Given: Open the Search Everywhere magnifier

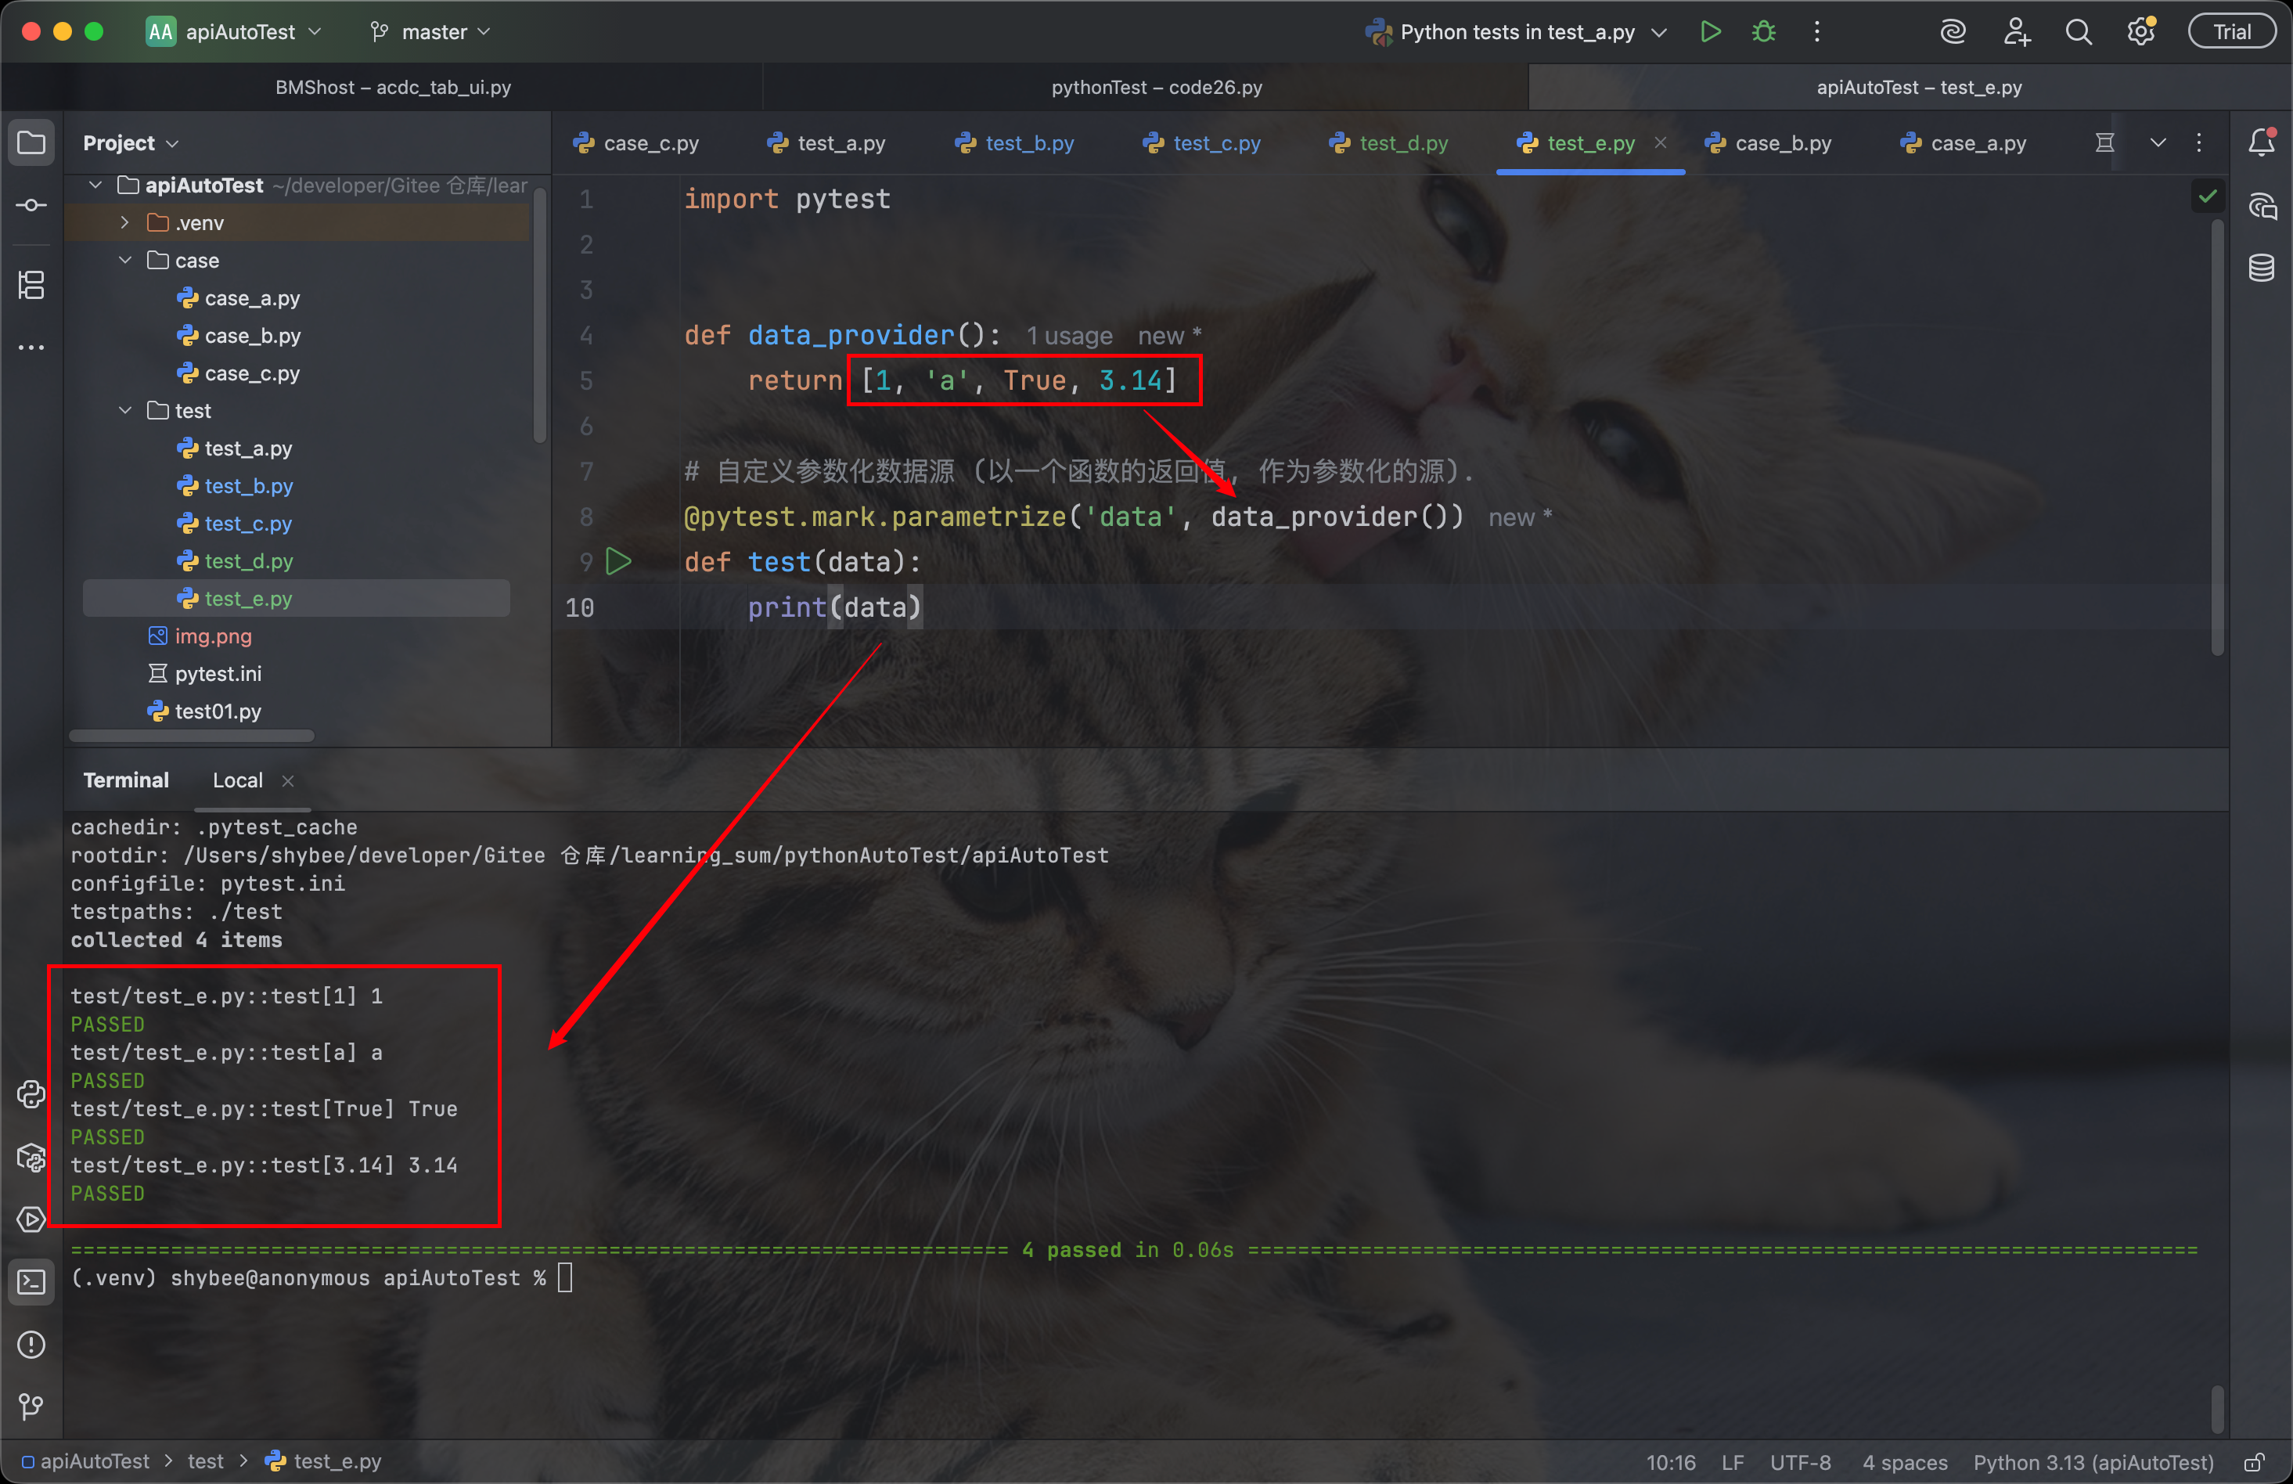Looking at the screenshot, I should (x=2078, y=32).
